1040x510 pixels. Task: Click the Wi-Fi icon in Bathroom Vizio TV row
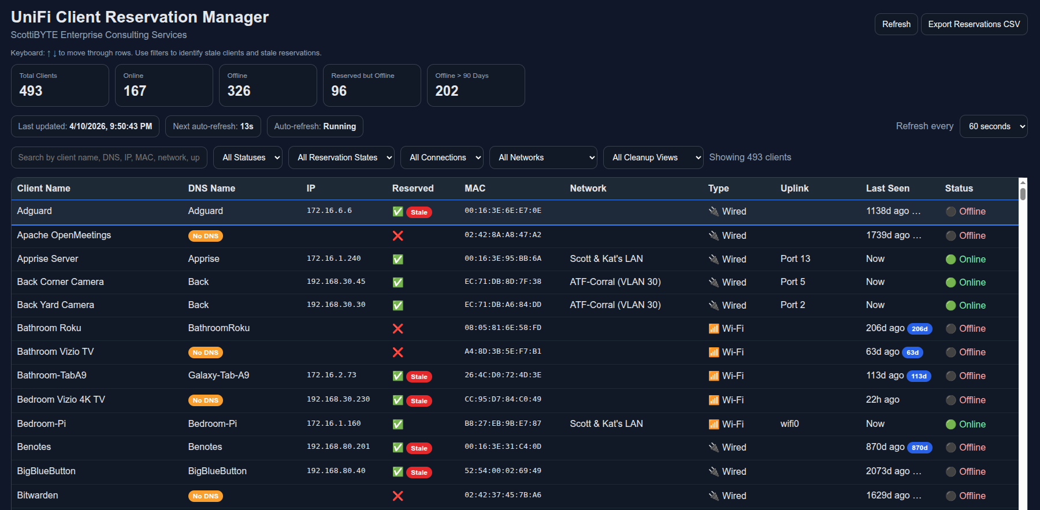pos(714,352)
